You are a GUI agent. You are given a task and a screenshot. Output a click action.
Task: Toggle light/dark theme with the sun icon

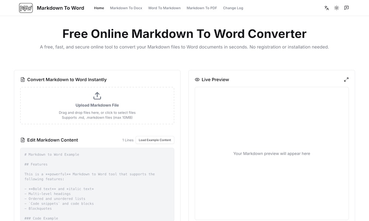(336, 8)
